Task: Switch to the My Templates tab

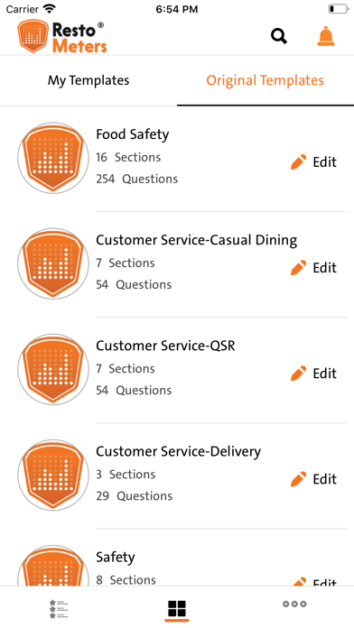Action: [88, 80]
